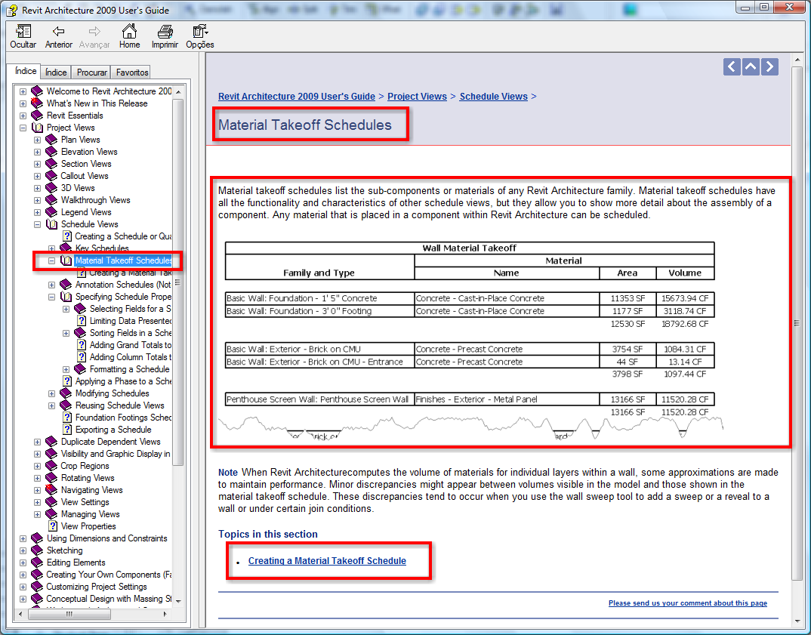The image size is (811, 635).
Task: Switch to the Favoritos tab
Action: (x=131, y=72)
